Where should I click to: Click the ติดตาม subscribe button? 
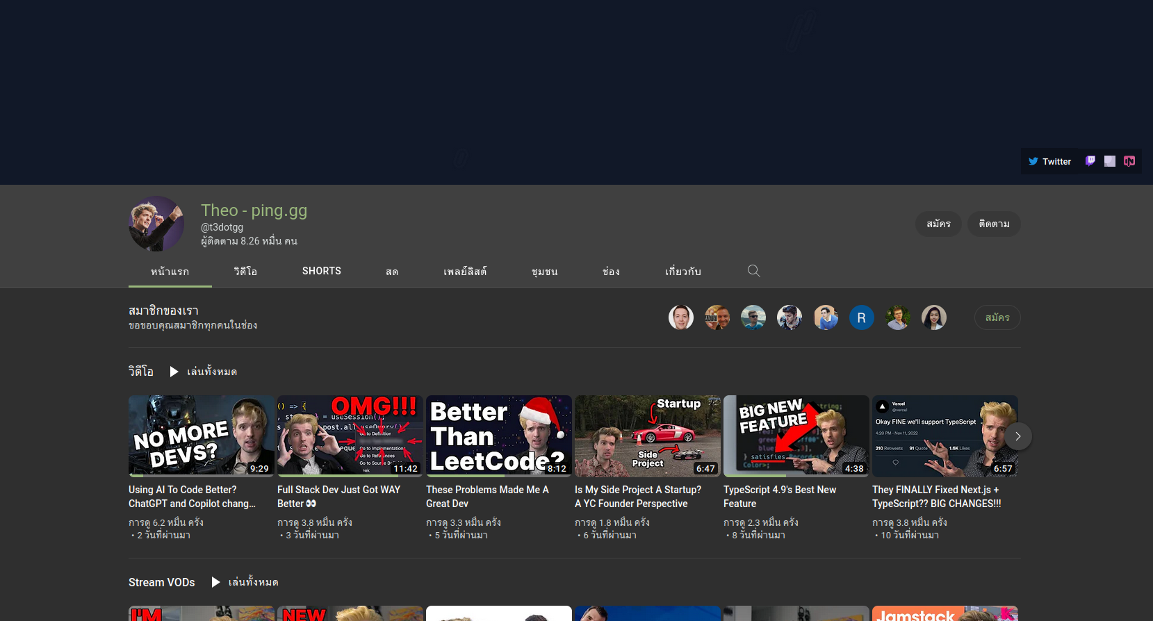994,224
